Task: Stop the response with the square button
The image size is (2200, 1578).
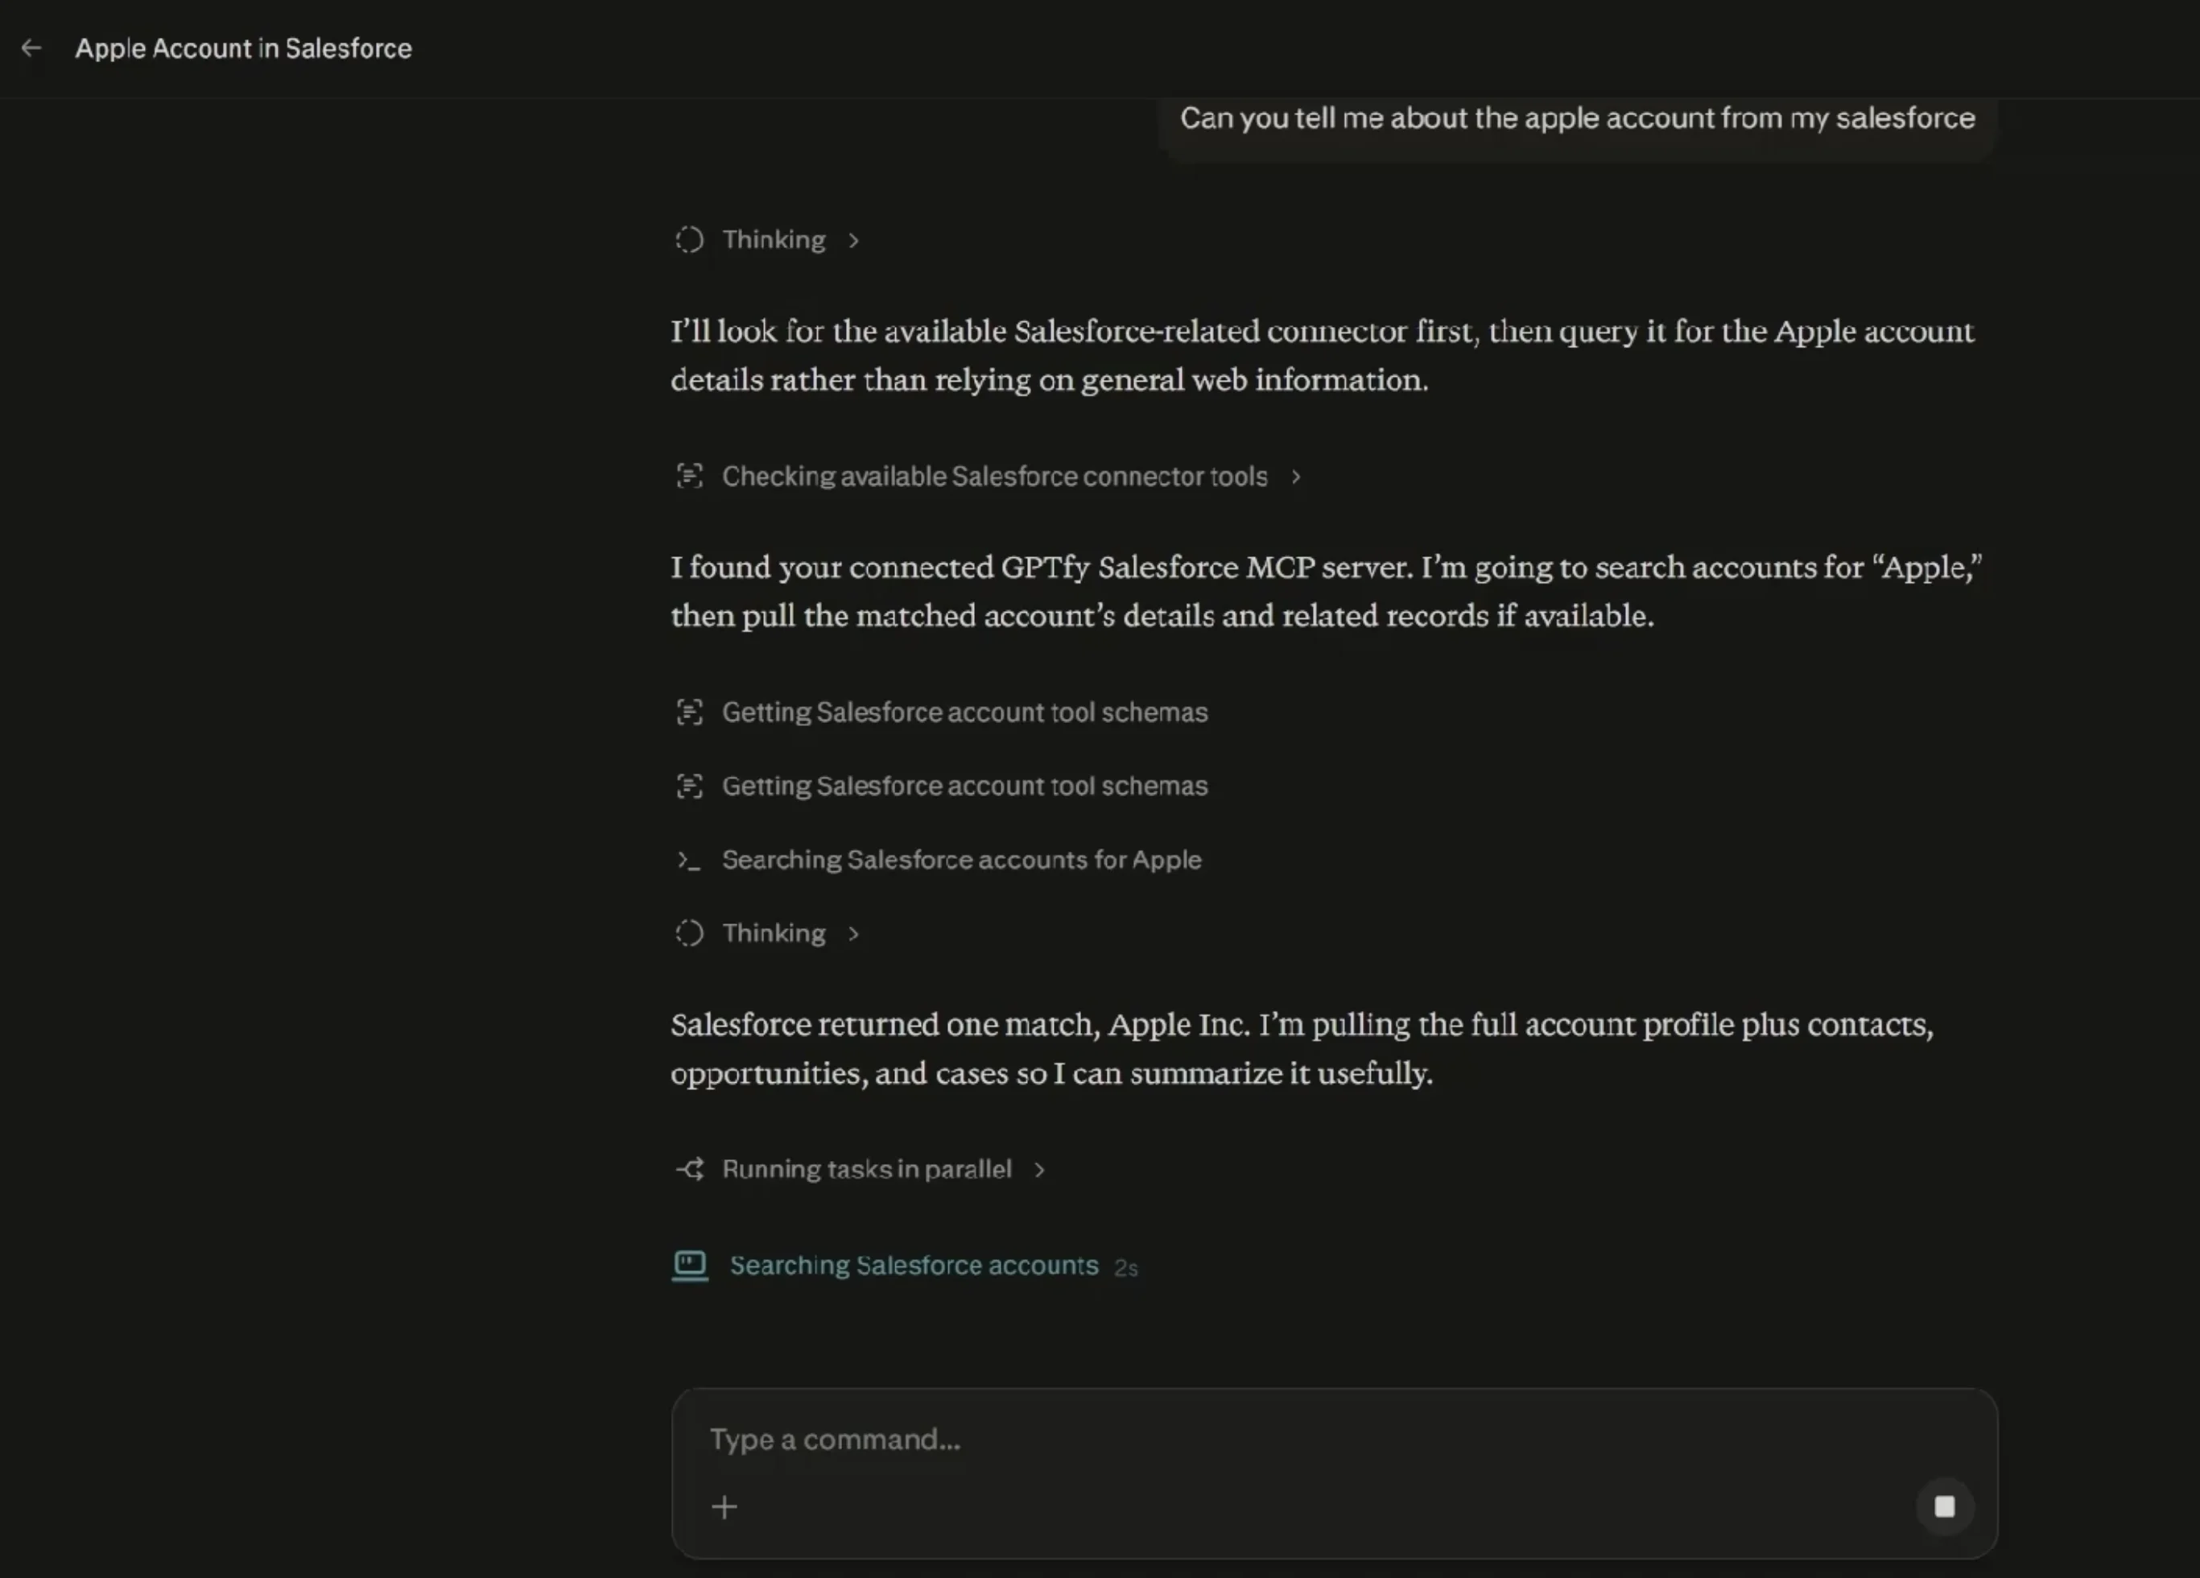Action: point(1945,1506)
